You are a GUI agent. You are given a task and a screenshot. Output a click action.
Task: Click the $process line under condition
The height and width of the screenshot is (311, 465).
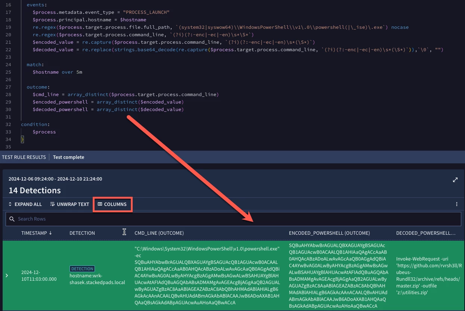[44, 132]
